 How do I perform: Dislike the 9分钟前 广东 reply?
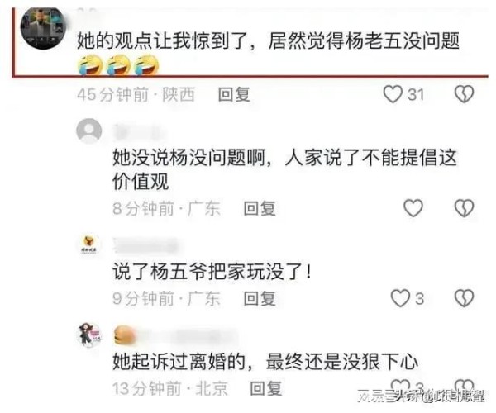pos(464,298)
